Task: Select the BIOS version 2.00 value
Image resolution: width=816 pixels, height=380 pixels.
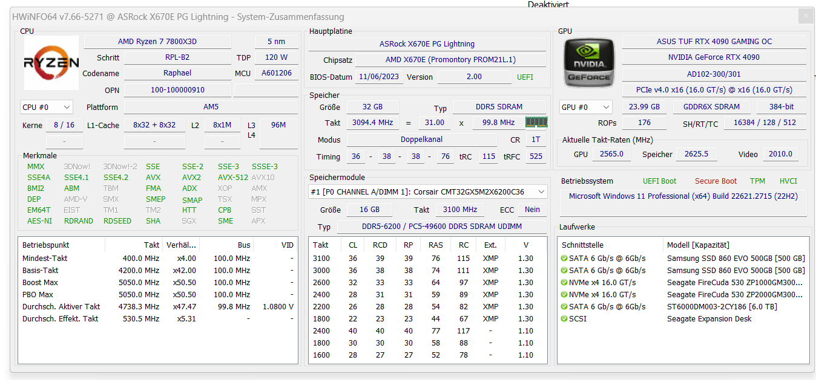Action: tap(474, 77)
